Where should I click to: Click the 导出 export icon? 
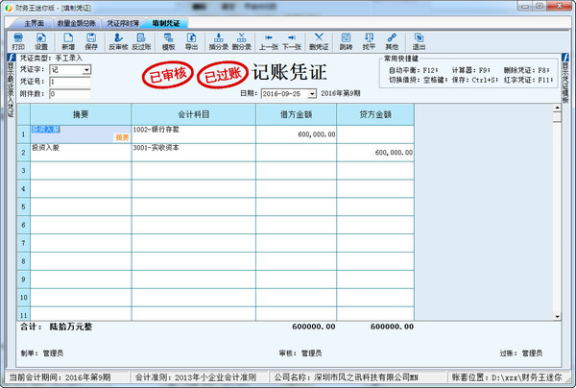[x=192, y=40]
